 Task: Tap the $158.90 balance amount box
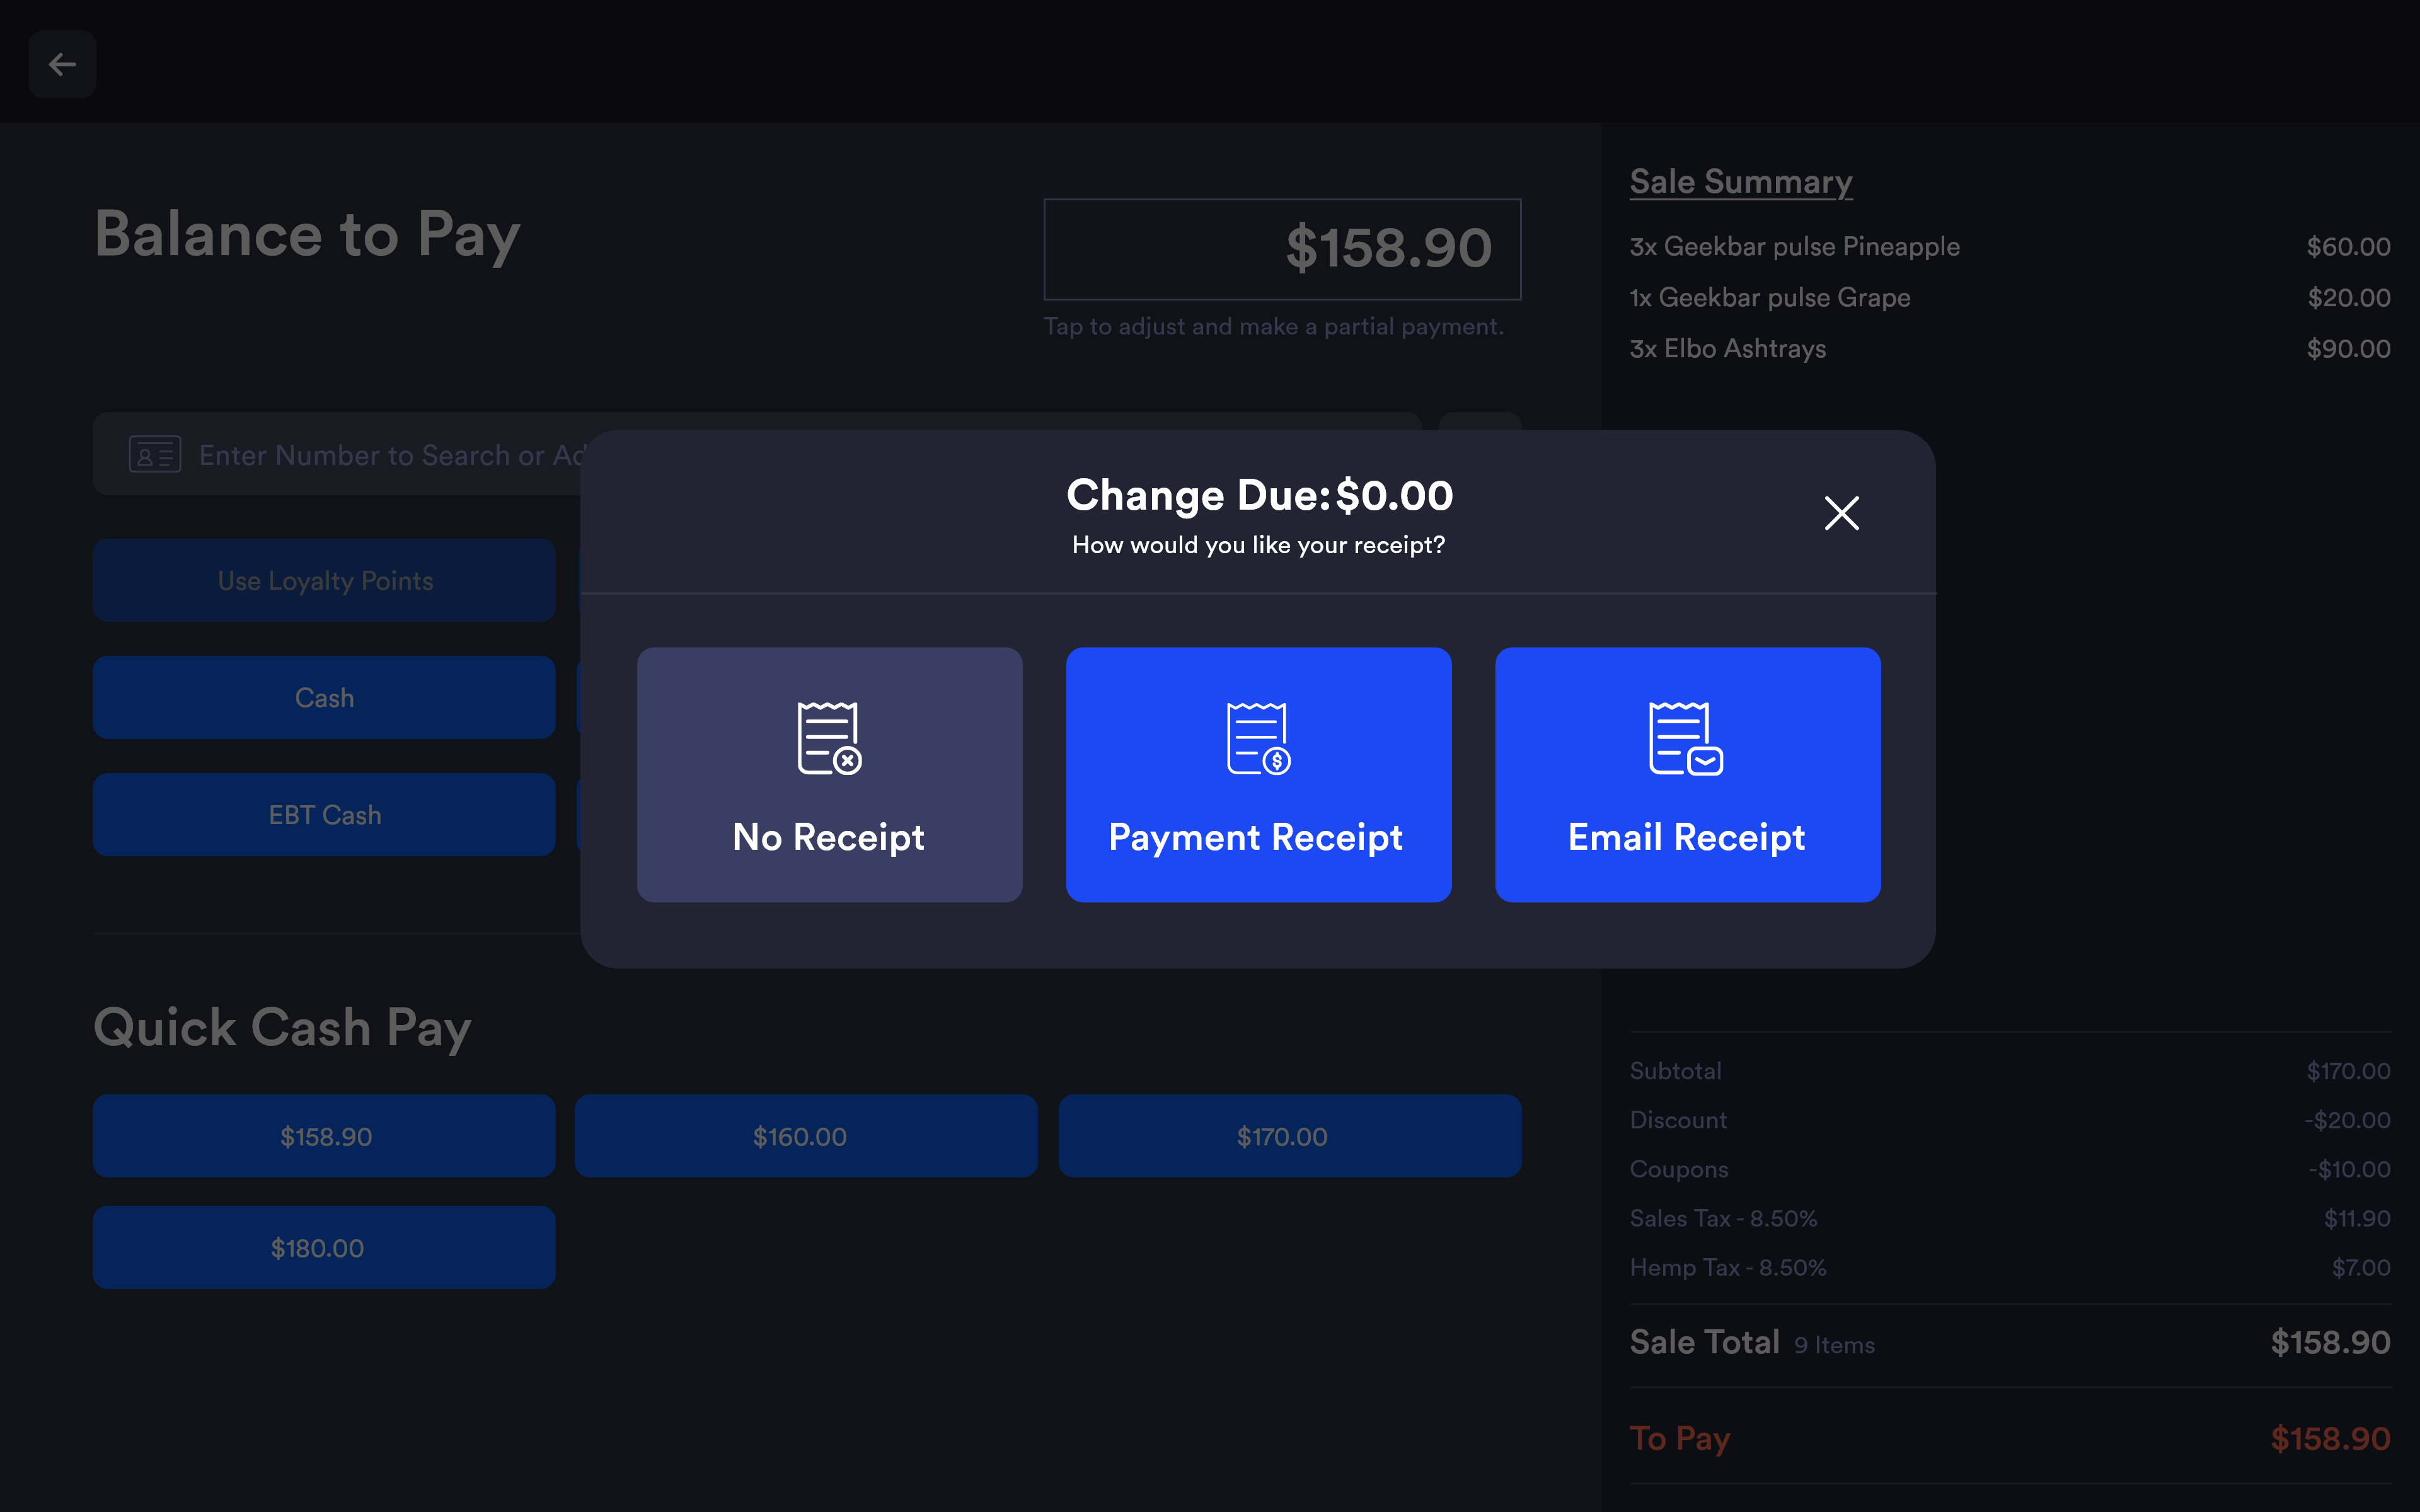pyautogui.click(x=1282, y=249)
